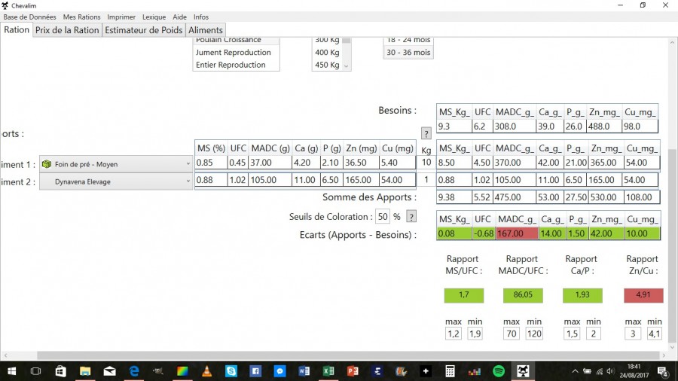Open Excel from the taskbar
678x381 pixels.
[328, 371]
